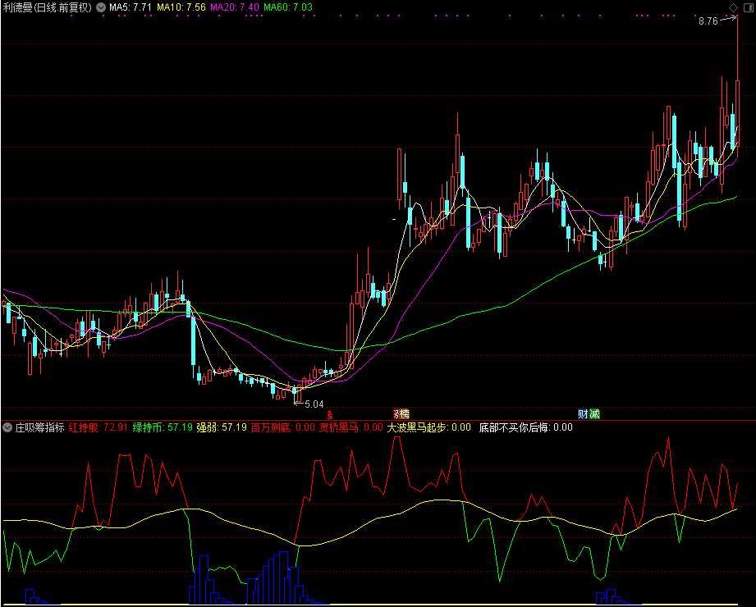
Task: Select the MA20 moving average label
Action: point(236,7)
